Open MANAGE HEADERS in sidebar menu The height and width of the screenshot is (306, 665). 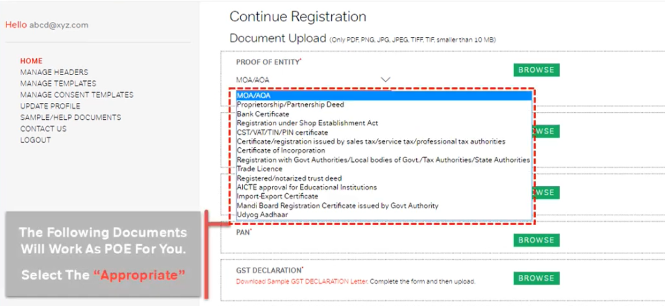(55, 73)
